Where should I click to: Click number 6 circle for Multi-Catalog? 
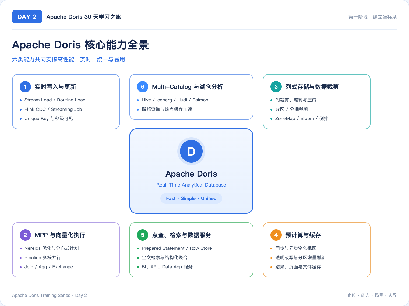pos(143,87)
